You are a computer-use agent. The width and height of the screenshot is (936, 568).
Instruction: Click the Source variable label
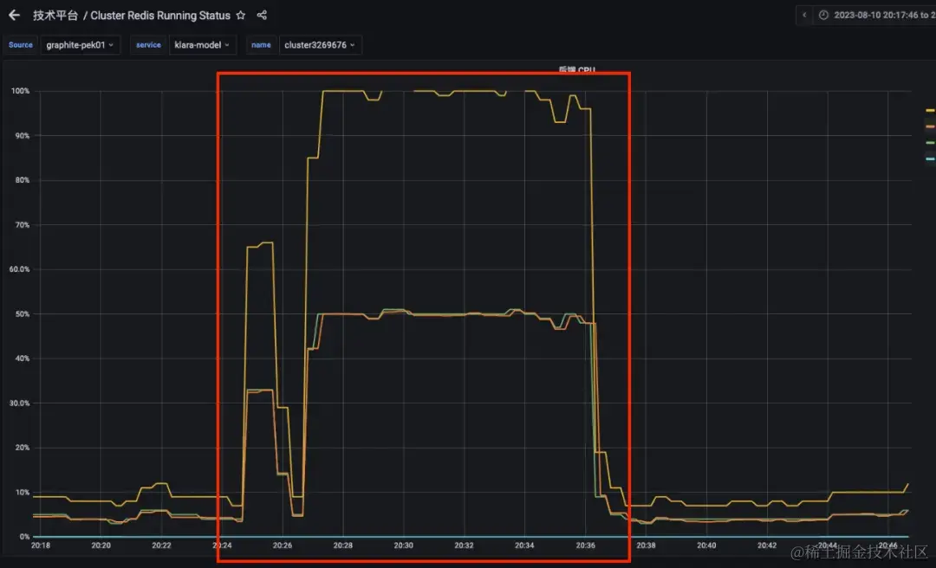[x=21, y=45]
